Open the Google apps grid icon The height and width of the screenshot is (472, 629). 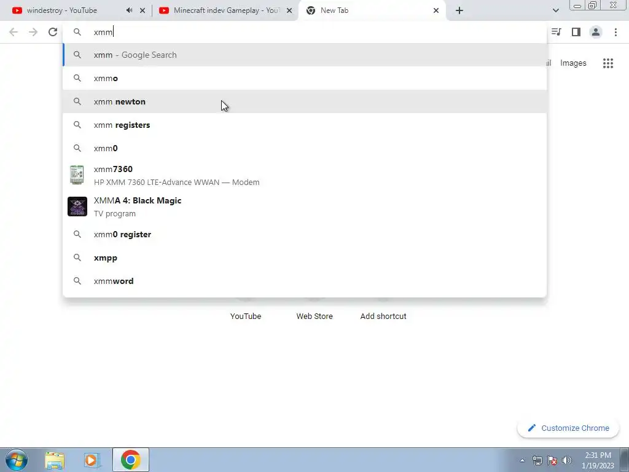point(608,63)
